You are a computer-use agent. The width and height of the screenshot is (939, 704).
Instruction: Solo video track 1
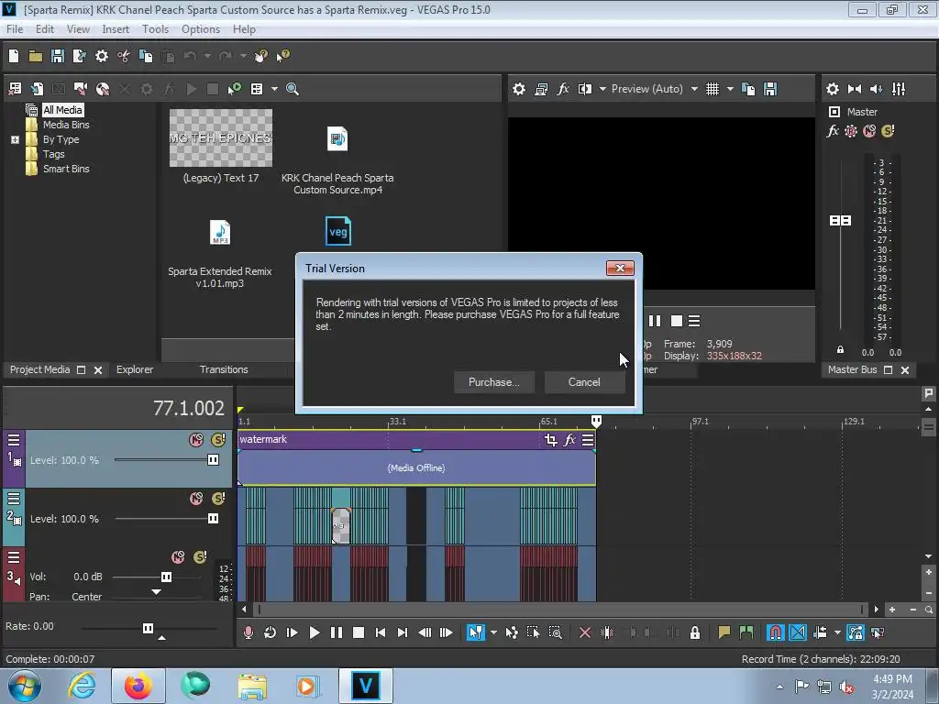(218, 440)
